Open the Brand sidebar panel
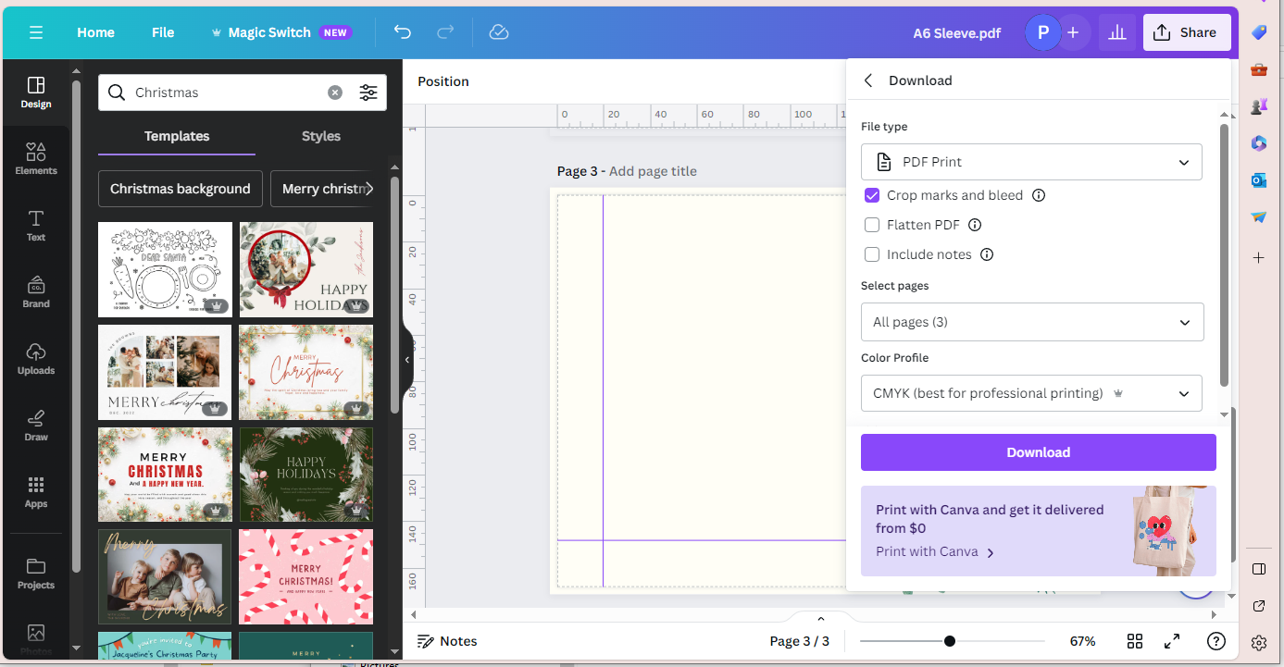The width and height of the screenshot is (1284, 667). 36,292
